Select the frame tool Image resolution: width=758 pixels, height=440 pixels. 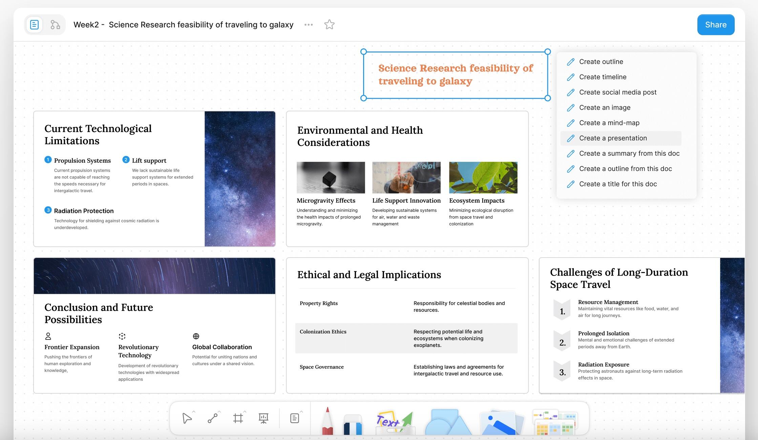(x=238, y=419)
